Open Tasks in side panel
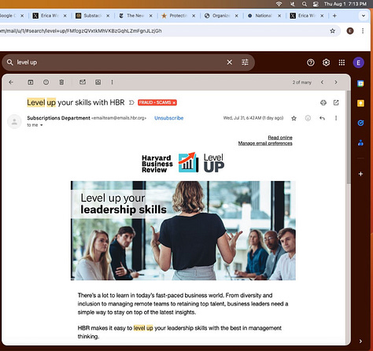 point(360,123)
